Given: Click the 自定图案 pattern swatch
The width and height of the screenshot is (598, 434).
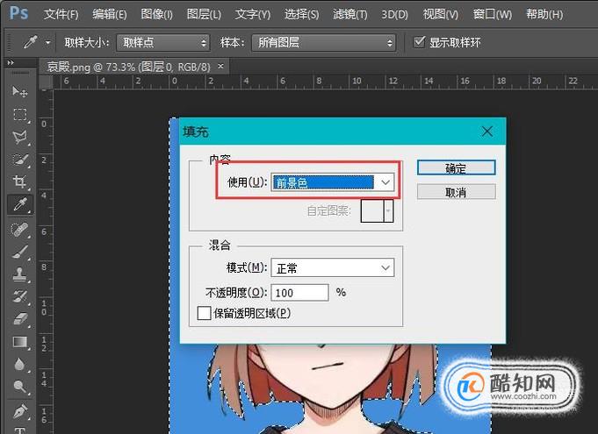Looking at the screenshot, I should 372,211.
